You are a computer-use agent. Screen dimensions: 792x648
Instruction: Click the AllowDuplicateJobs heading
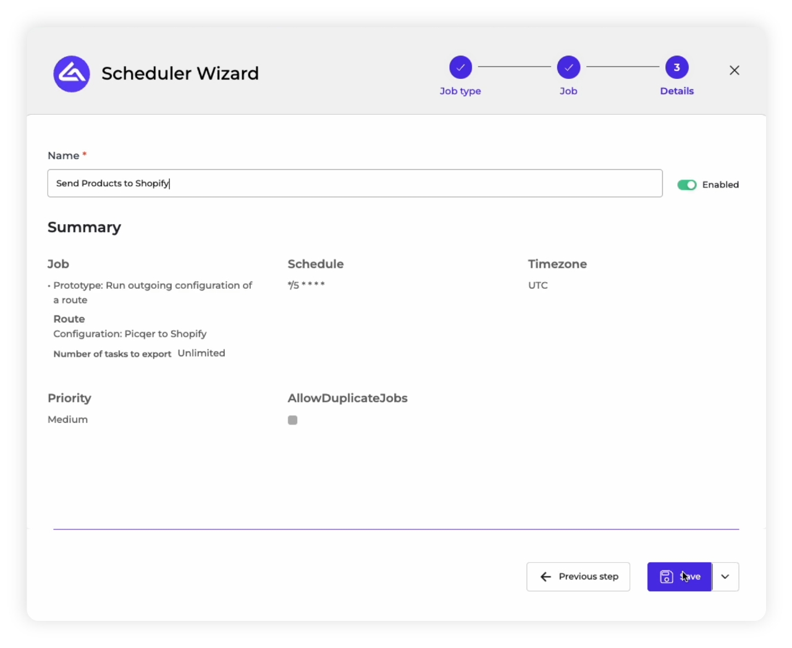[347, 398]
